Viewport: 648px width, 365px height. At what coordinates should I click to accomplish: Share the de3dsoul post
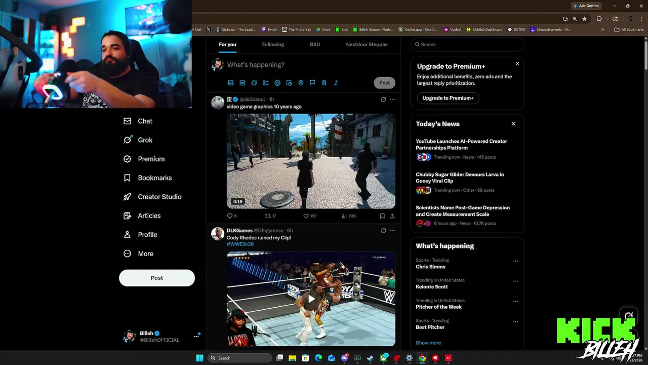point(392,216)
